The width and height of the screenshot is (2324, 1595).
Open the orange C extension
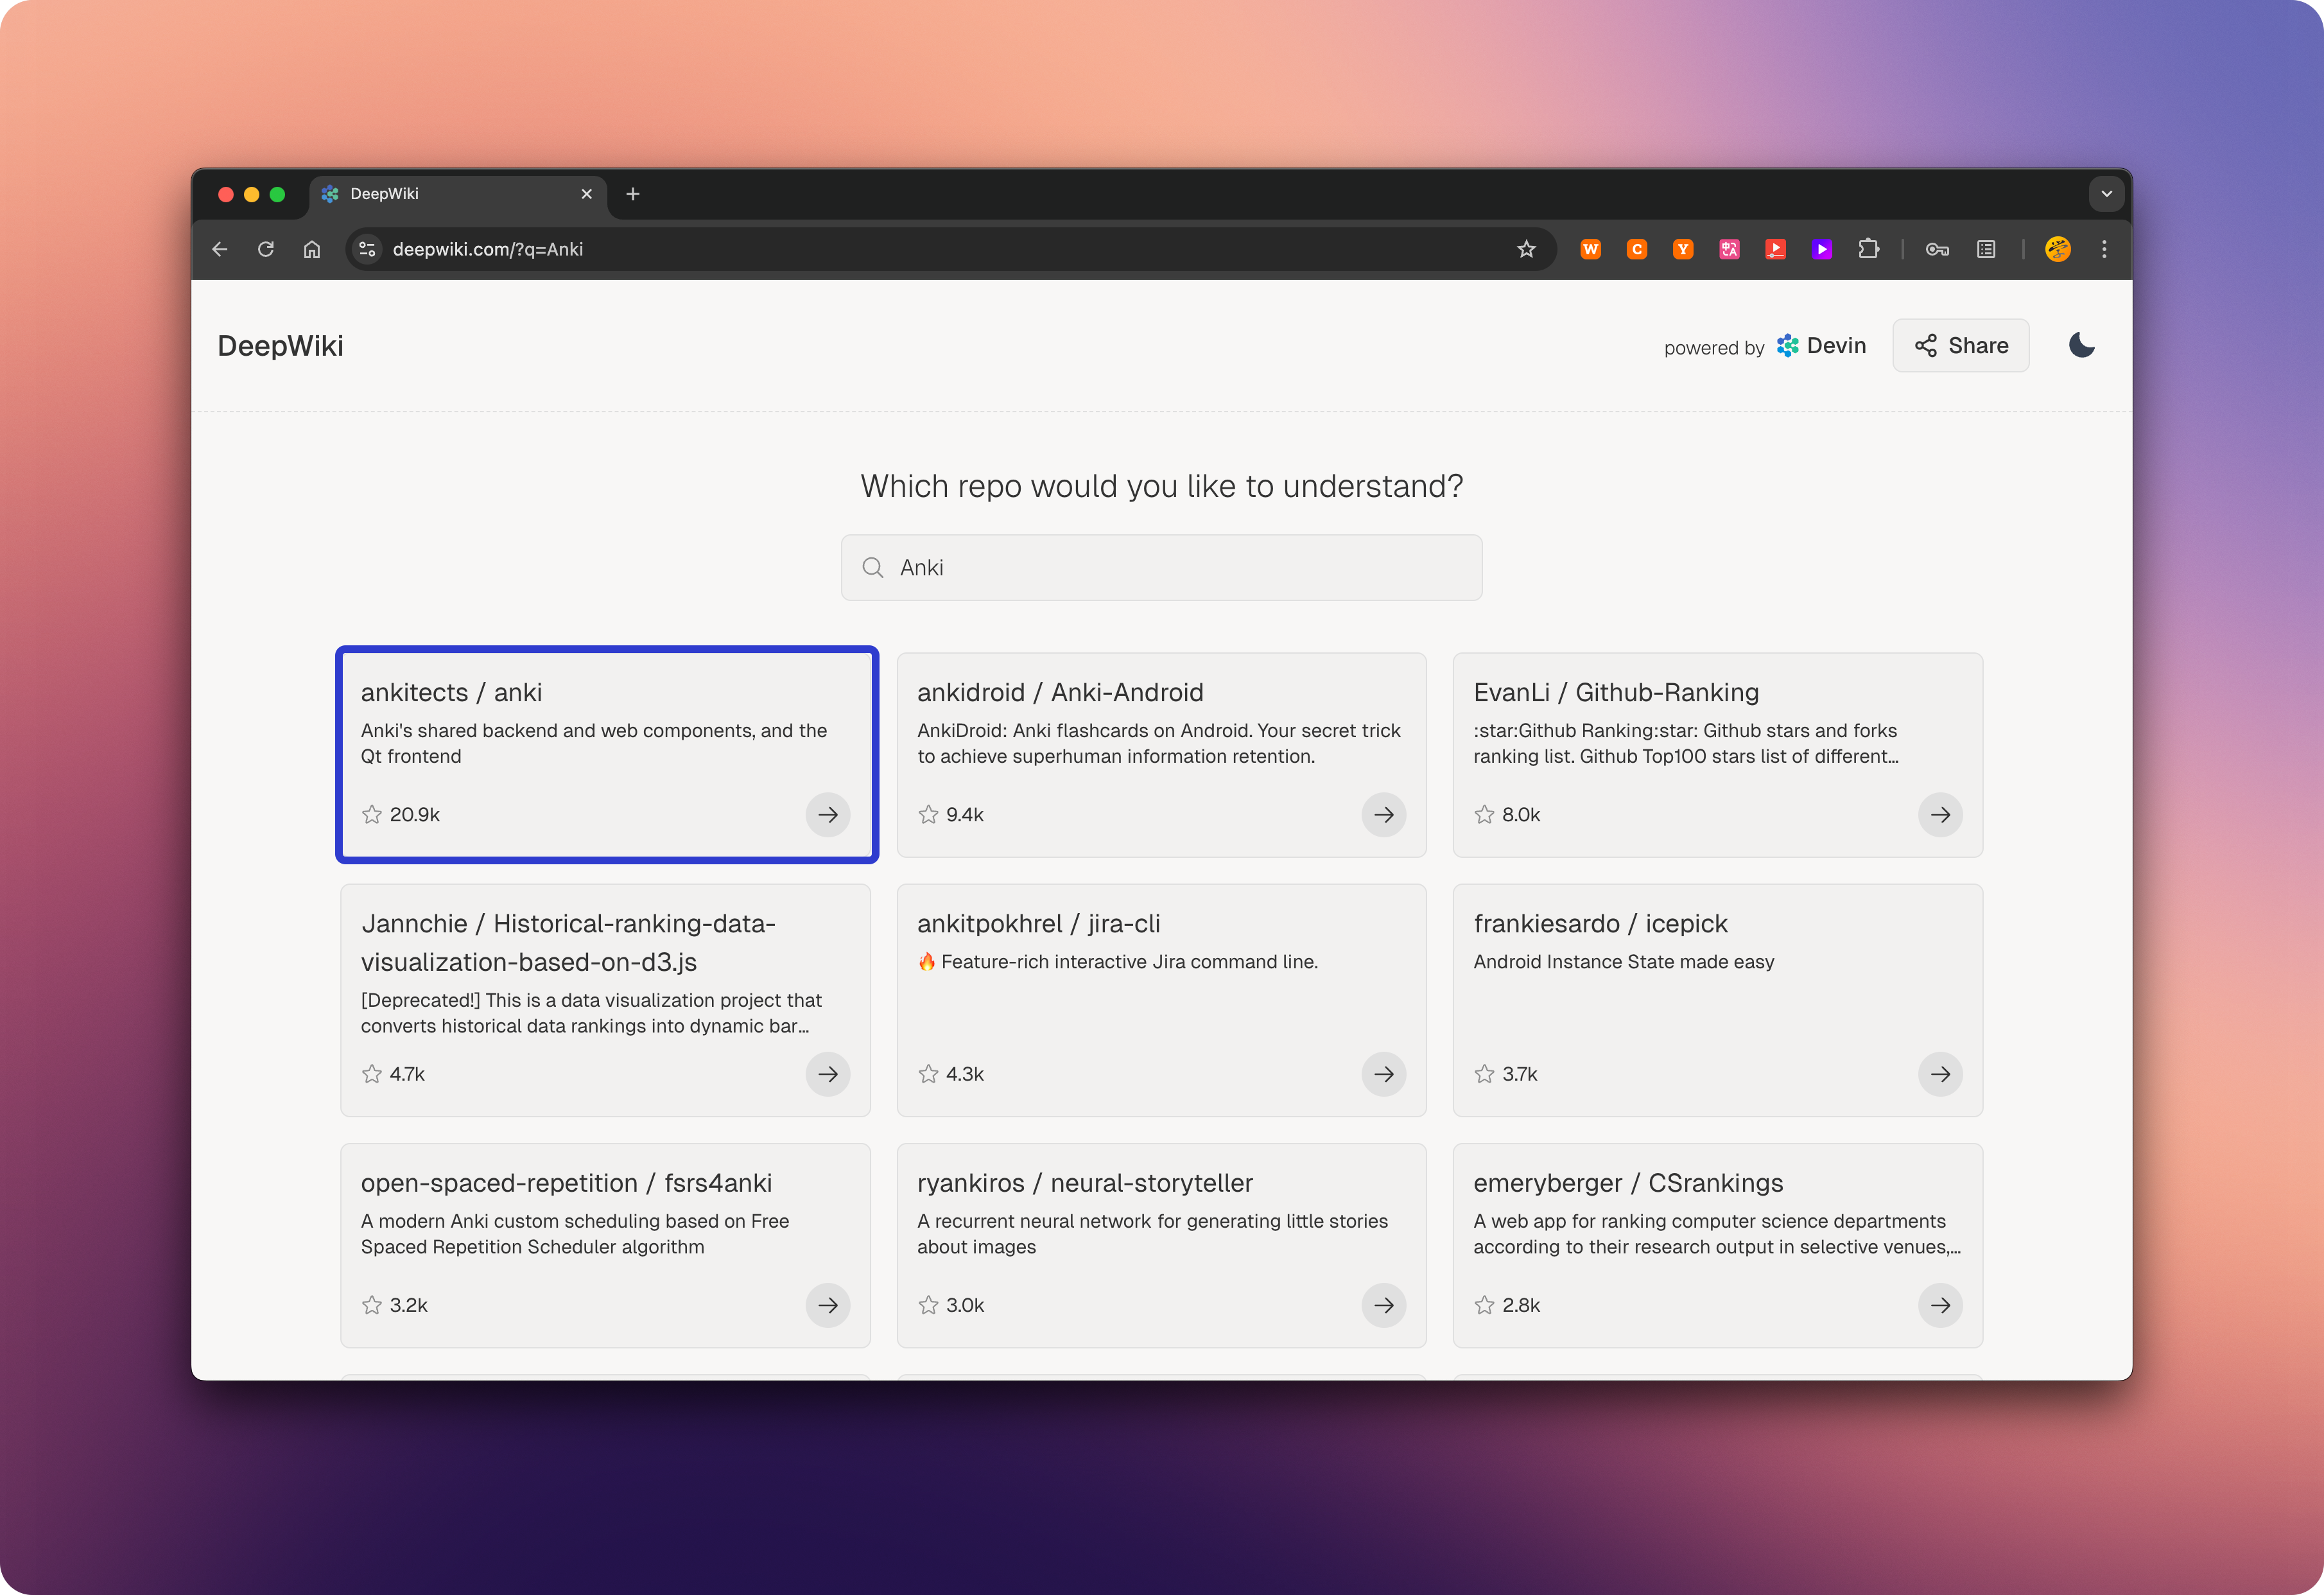pos(1637,249)
